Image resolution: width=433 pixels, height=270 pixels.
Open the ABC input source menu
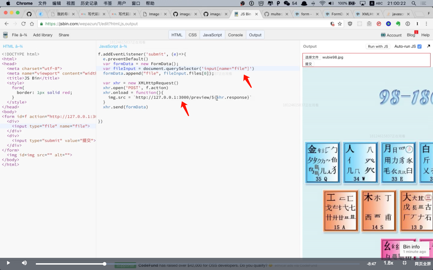click(376, 3)
